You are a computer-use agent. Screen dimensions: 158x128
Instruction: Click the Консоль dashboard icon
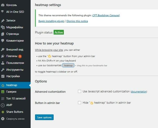3,5
